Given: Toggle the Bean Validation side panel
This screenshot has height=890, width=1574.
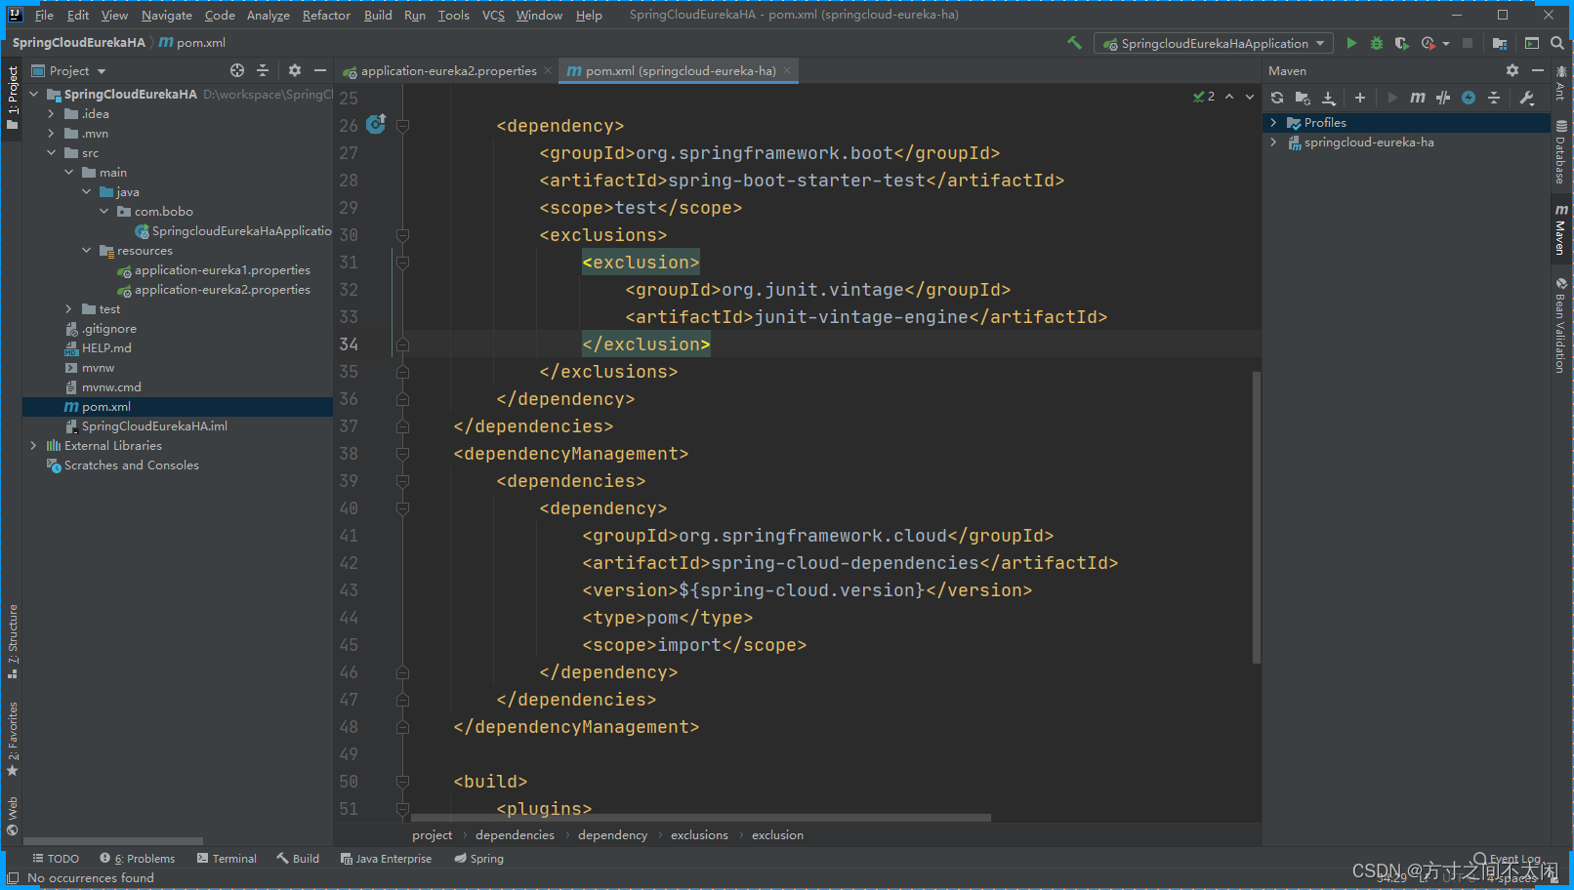Looking at the screenshot, I should pos(1562,325).
